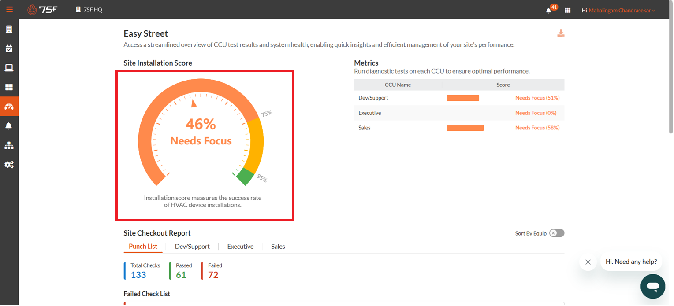Download the Easy Street report

click(x=561, y=33)
